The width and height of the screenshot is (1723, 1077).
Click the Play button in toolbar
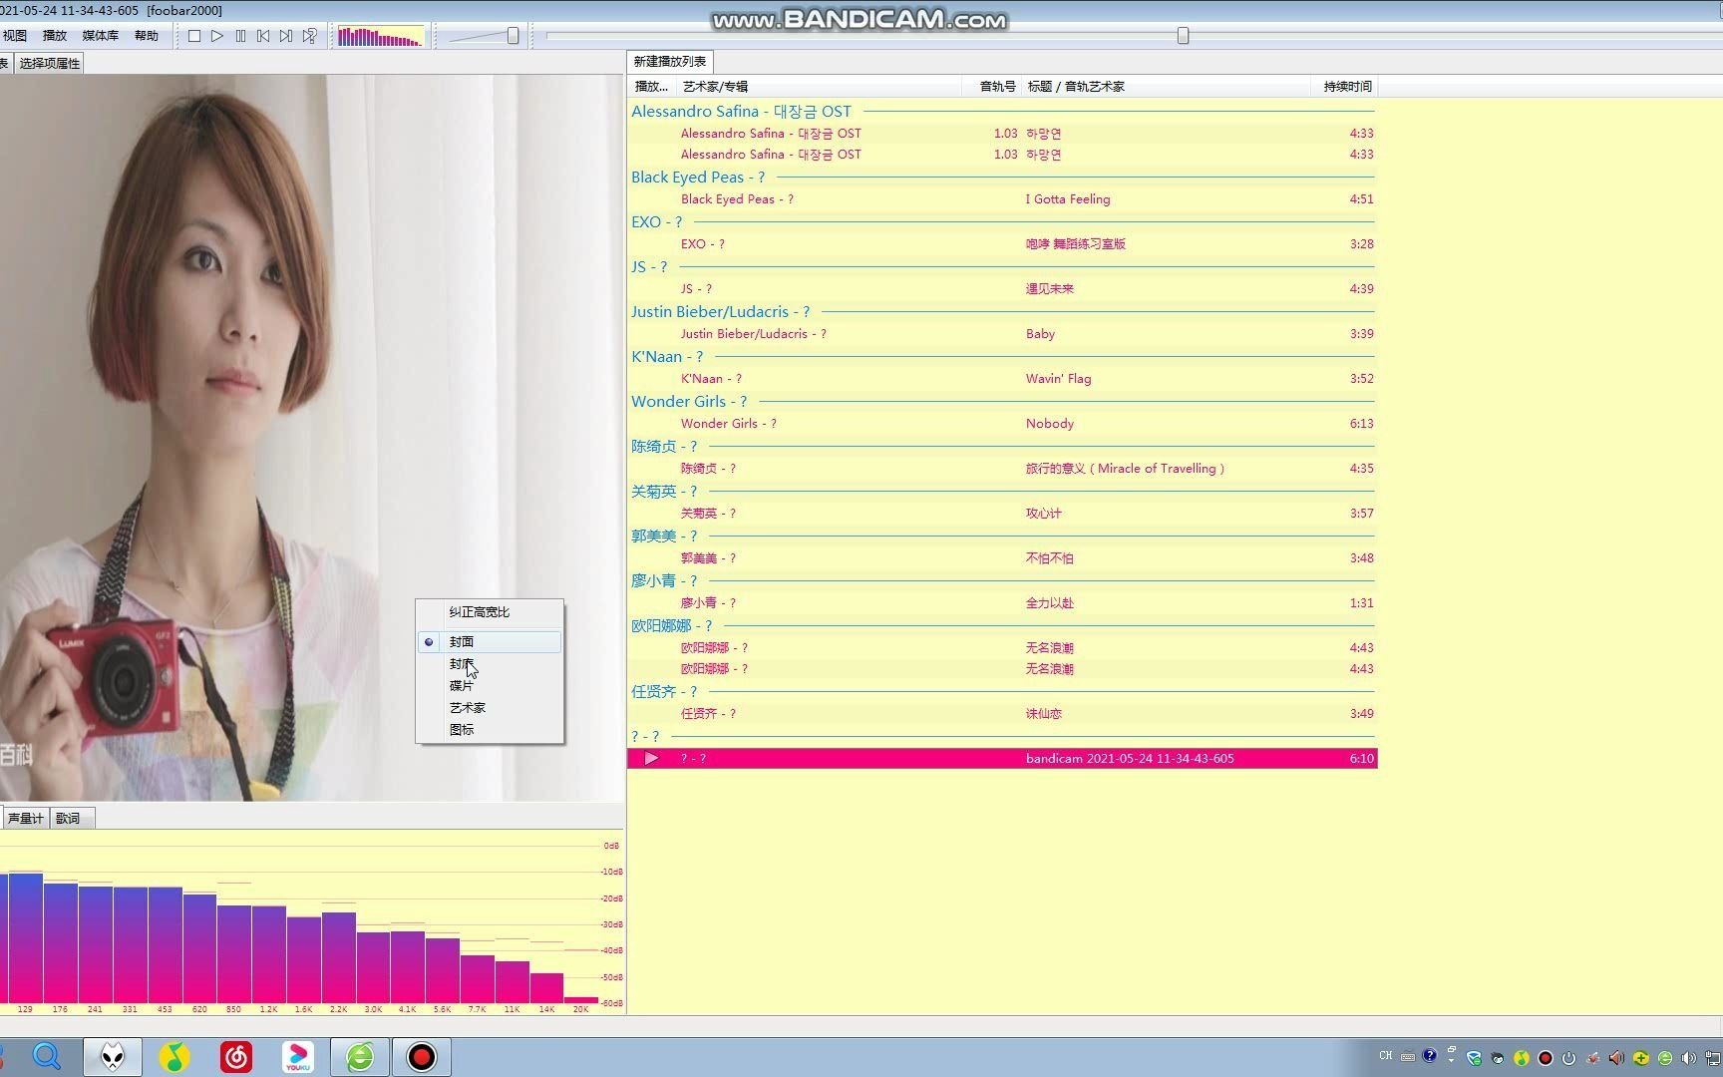click(x=217, y=36)
